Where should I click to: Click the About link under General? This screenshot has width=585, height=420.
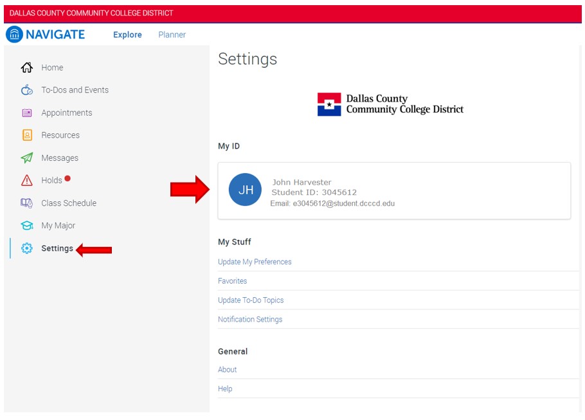click(227, 370)
